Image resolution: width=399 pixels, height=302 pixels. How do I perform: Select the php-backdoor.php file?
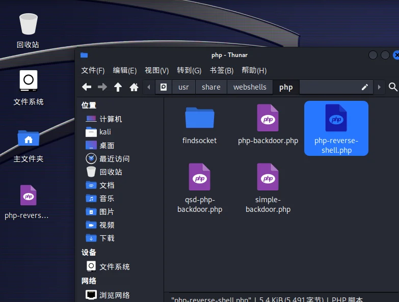pyautogui.click(x=268, y=125)
